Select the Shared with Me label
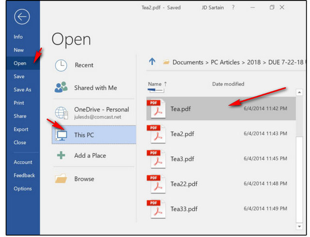Screen dimensions: 310x237 click(x=96, y=88)
